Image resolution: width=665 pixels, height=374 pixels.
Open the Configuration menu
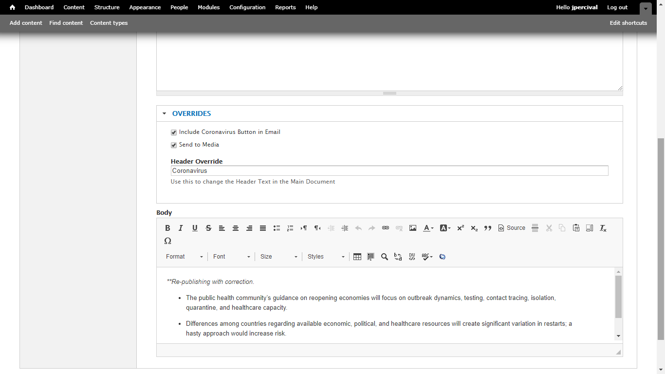tap(247, 7)
